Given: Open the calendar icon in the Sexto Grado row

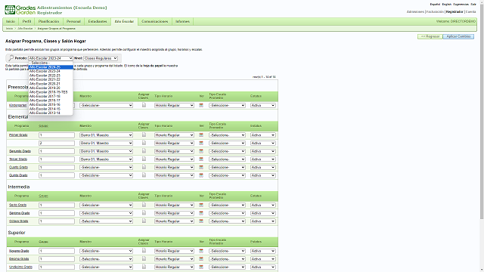Looking at the screenshot, I should tap(201, 205).
